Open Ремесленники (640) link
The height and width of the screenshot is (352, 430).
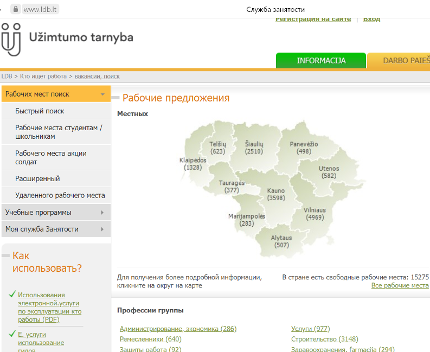[x=151, y=339]
